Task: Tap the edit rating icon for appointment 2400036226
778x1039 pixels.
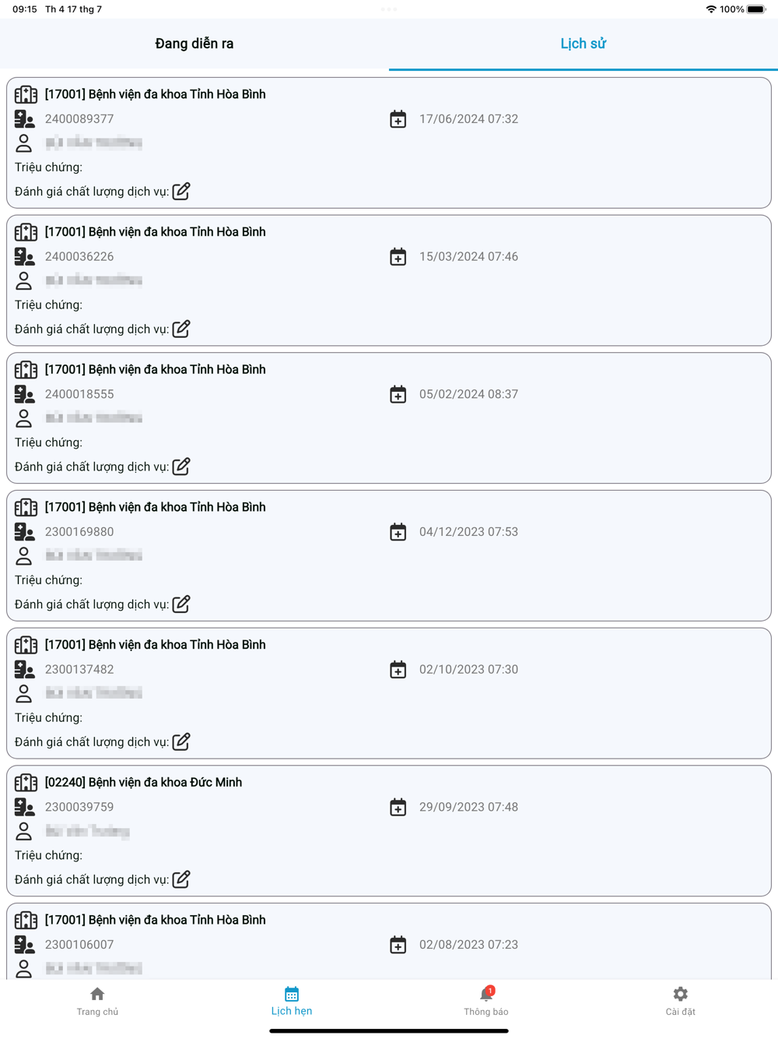Action: tap(181, 329)
